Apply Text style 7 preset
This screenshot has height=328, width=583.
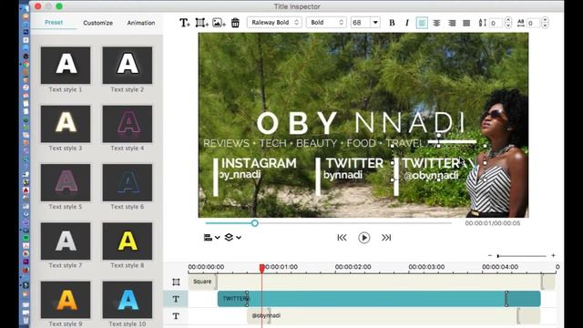66,241
